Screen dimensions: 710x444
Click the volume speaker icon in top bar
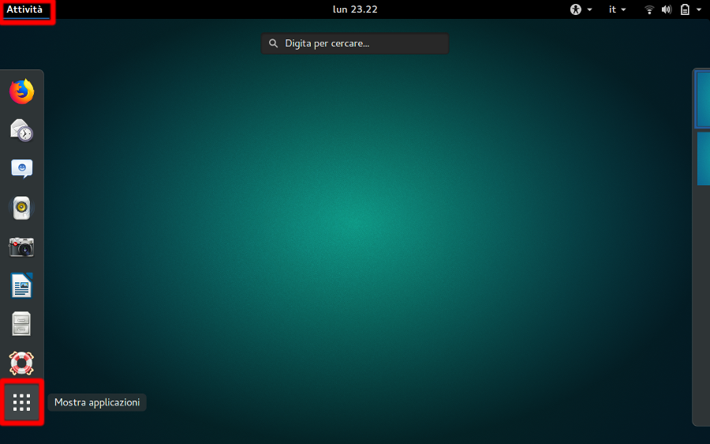(667, 9)
